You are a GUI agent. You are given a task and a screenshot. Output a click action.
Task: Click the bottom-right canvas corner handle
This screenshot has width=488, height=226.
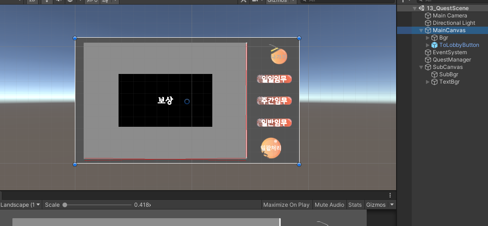pyautogui.click(x=299, y=164)
